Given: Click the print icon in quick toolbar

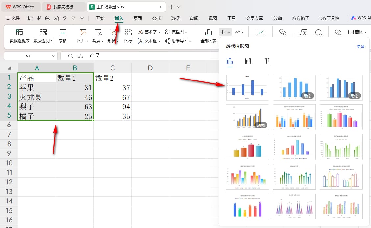Looking at the screenshot, I should [48, 18].
